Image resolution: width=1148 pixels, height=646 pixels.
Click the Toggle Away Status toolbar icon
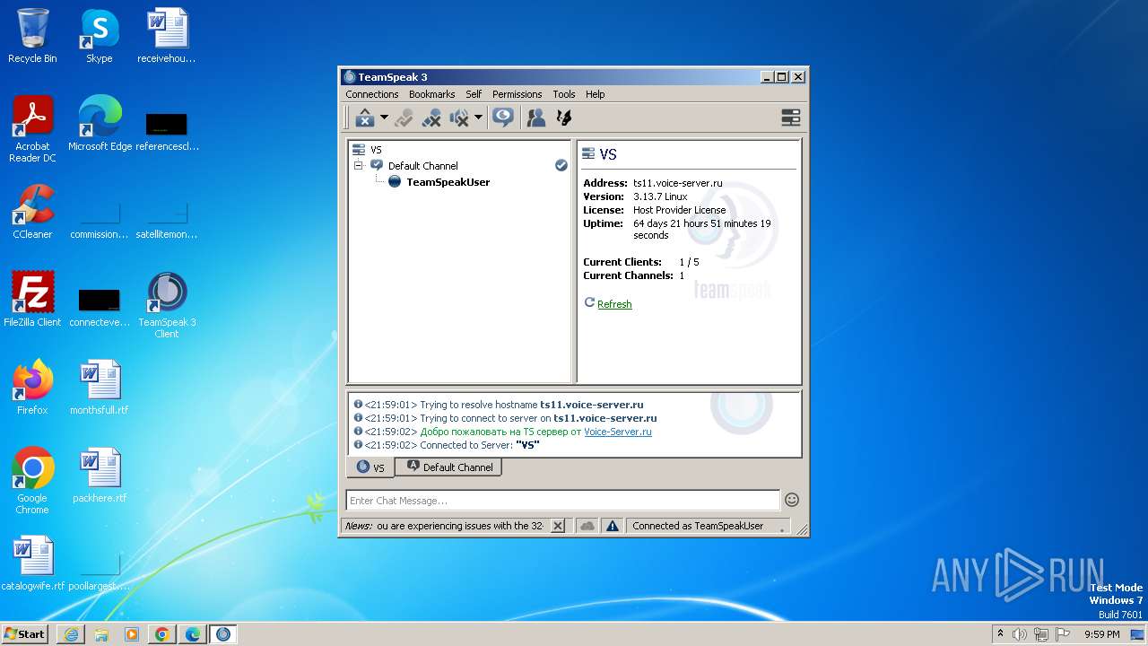pyautogui.click(x=404, y=118)
